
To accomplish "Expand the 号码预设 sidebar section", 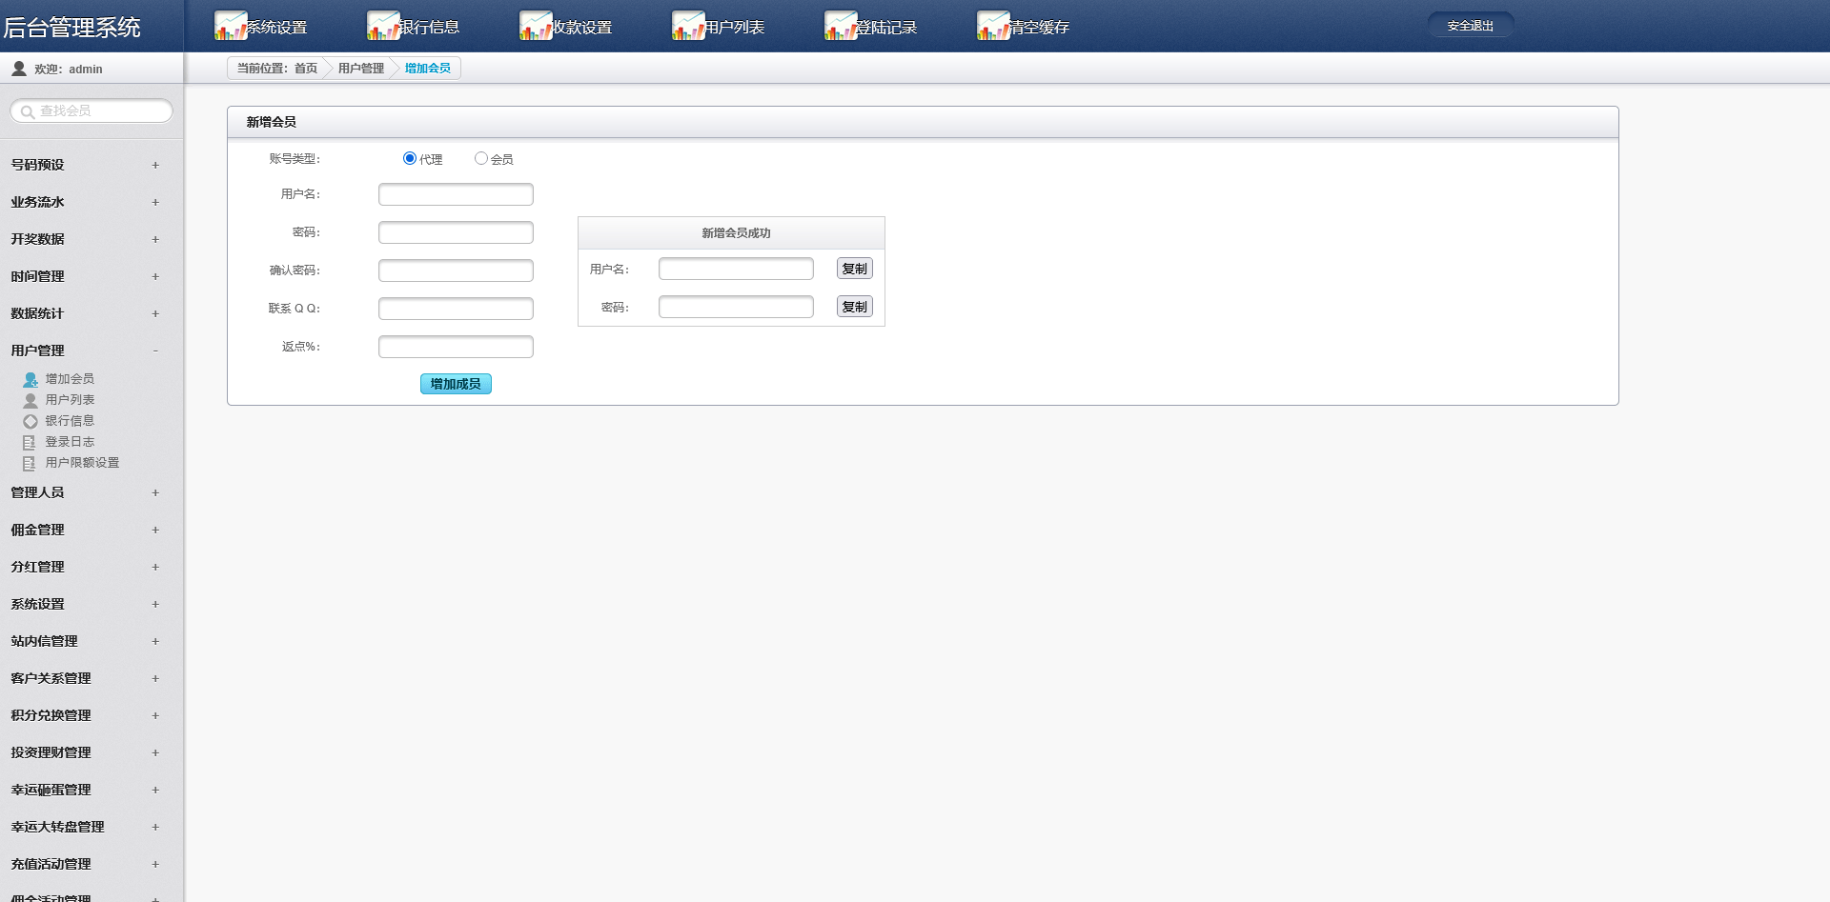I will click(x=155, y=165).
